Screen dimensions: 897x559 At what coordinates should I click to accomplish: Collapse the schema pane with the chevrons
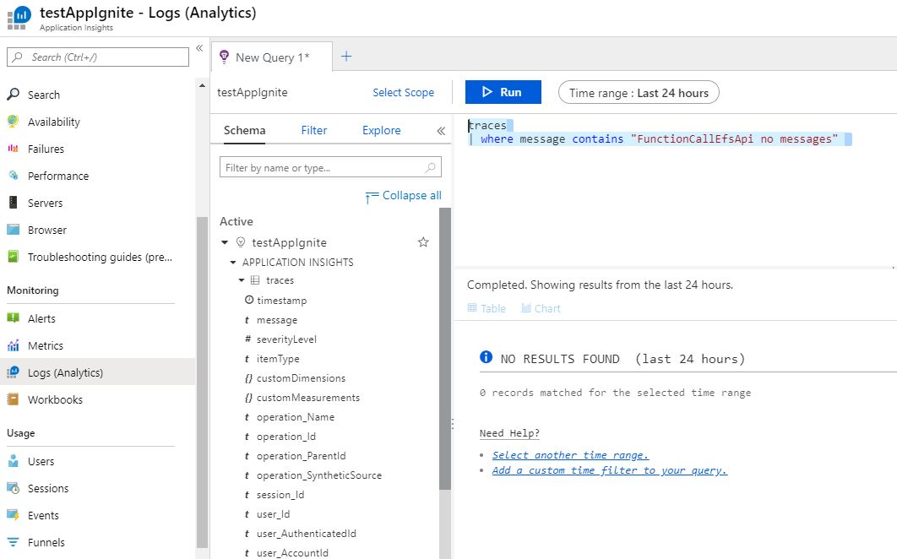coord(440,130)
